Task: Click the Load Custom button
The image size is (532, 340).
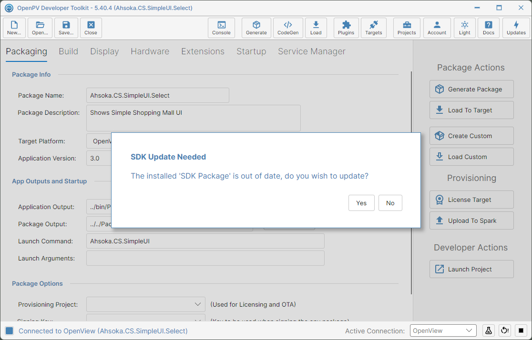Action: tap(471, 157)
